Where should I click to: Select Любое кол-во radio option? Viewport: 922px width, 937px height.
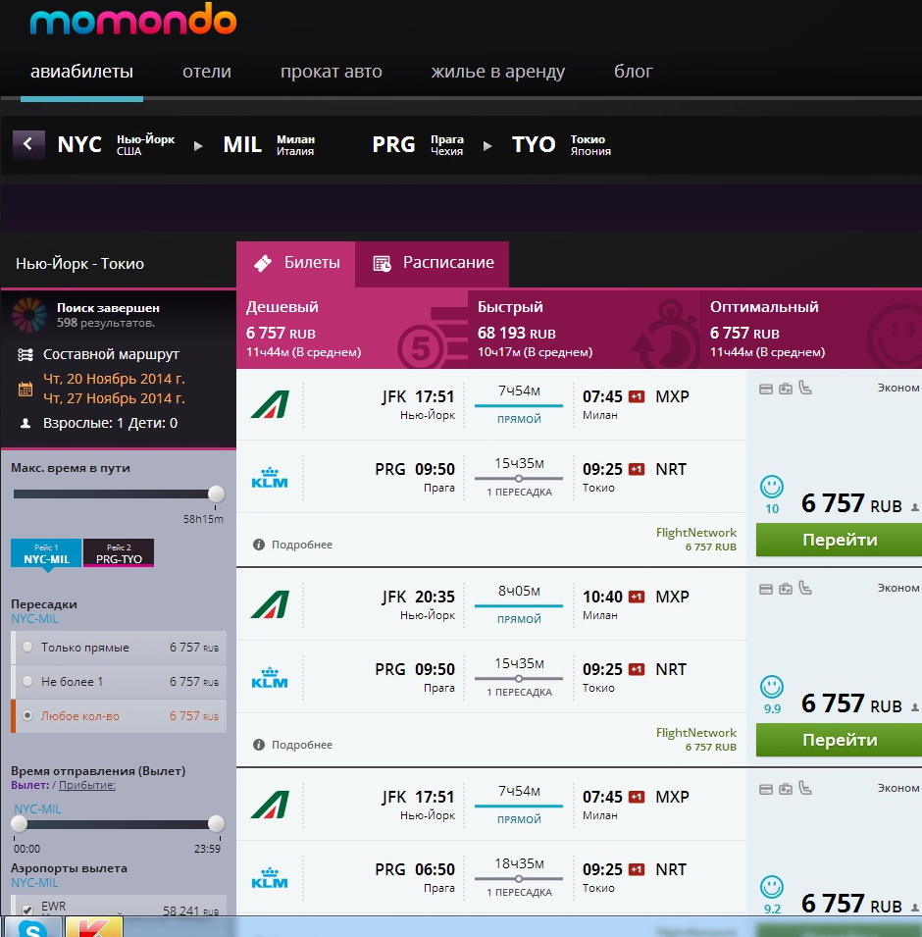tap(27, 715)
